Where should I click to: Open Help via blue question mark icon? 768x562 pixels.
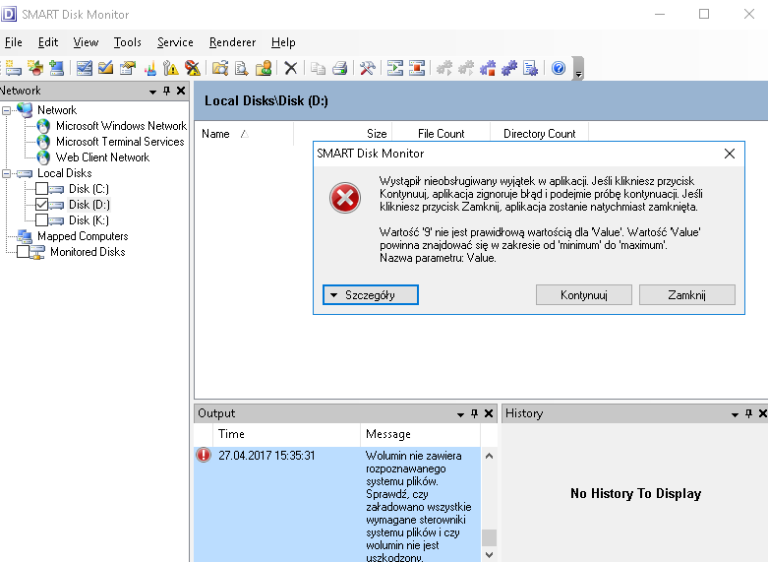559,68
